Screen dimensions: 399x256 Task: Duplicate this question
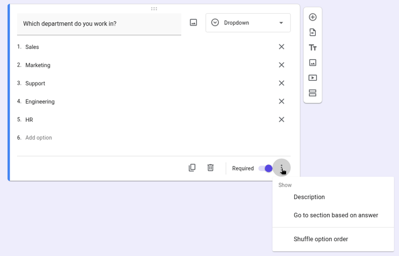coord(192,168)
